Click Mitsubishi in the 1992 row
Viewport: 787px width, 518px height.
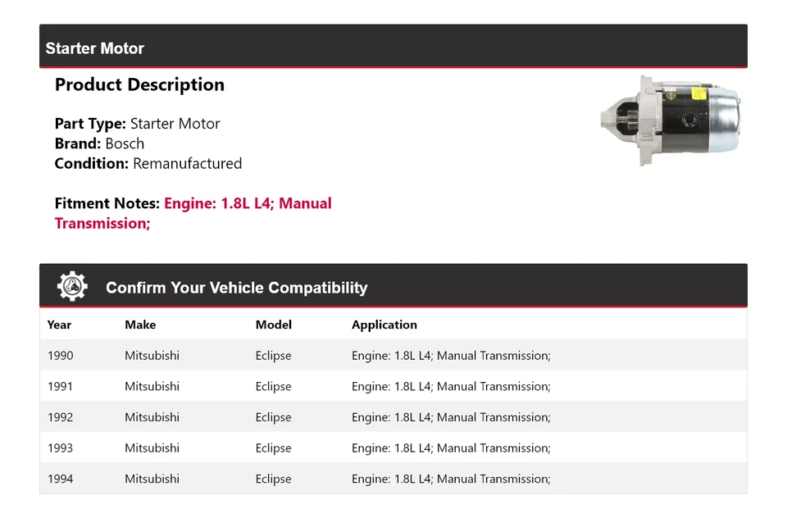(152, 417)
